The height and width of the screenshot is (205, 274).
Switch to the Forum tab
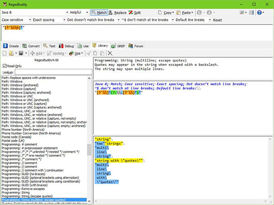pyautogui.click(x=136, y=46)
